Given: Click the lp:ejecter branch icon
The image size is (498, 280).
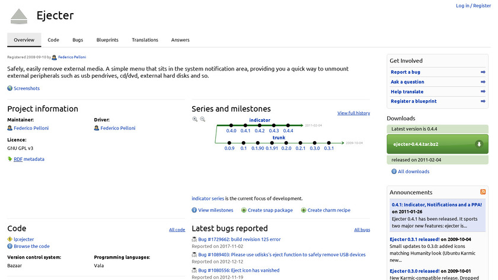Looking at the screenshot, I should [x=10, y=239].
